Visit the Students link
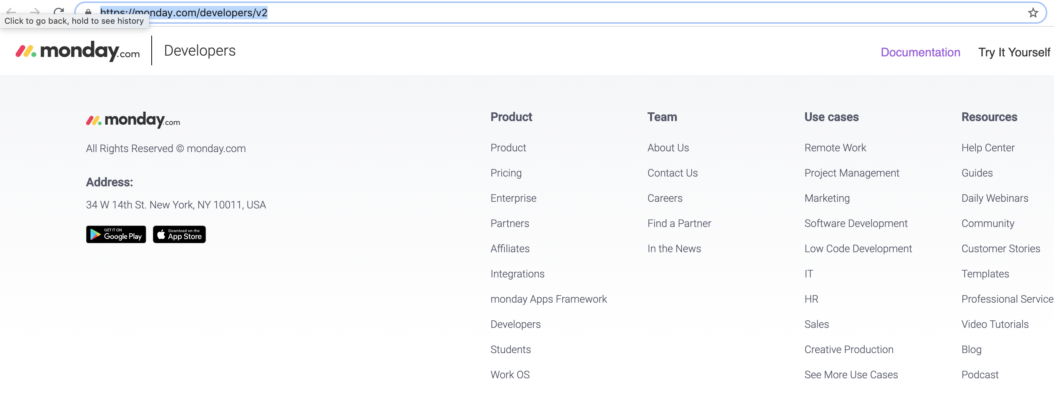Viewport: 1054px width, 405px height. point(511,350)
